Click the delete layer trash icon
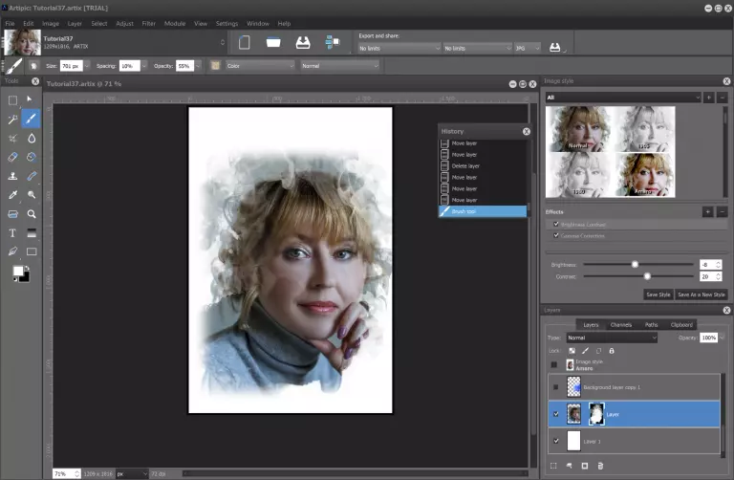Image resolution: width=734 pixels, height=480 pixels. point(600,466)
